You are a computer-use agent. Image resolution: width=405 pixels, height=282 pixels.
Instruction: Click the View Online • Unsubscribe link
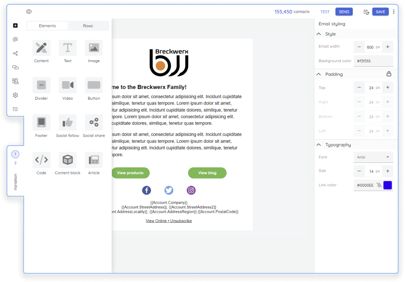[169, 221]
